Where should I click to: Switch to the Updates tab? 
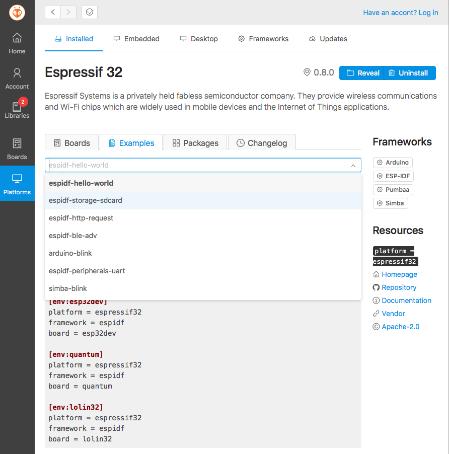click(328, 39)
